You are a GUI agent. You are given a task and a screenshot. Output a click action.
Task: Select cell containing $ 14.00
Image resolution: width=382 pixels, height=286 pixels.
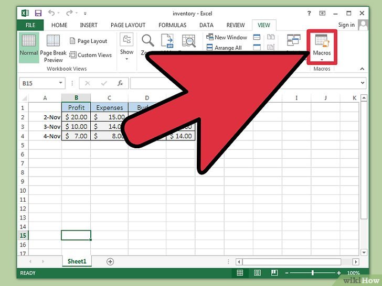[181, 136]
